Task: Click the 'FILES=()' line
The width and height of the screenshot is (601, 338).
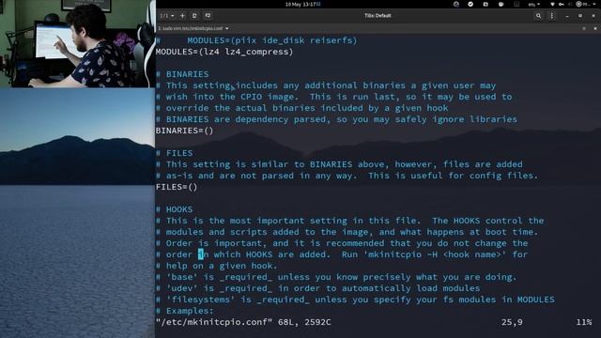Action: 177,187
